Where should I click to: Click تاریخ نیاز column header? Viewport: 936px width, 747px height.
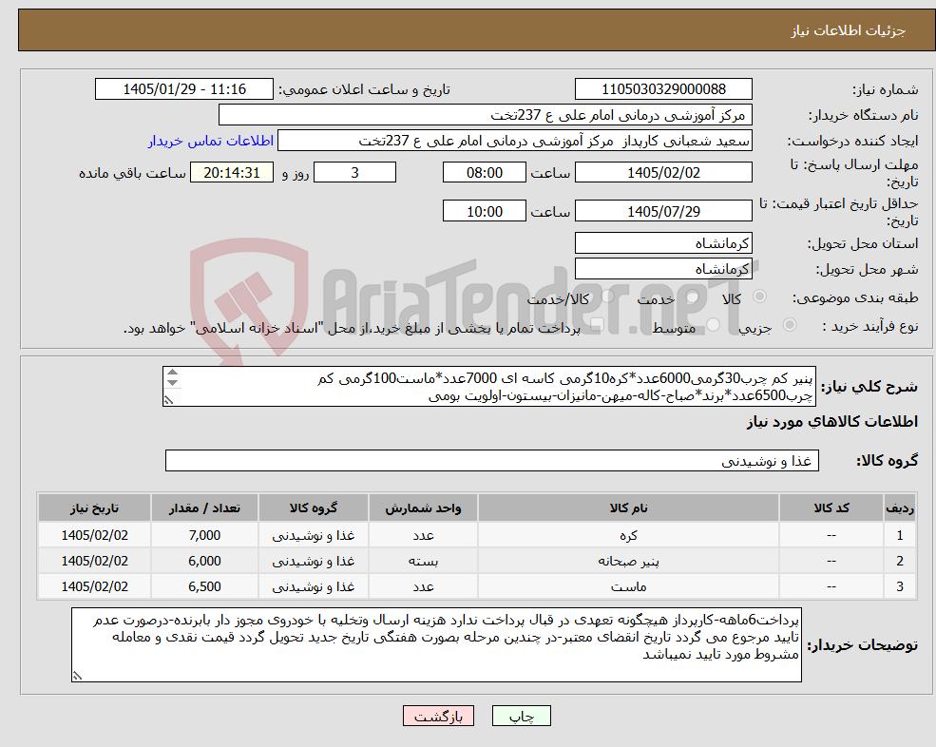pyautogui.click(x=94, y=508)
